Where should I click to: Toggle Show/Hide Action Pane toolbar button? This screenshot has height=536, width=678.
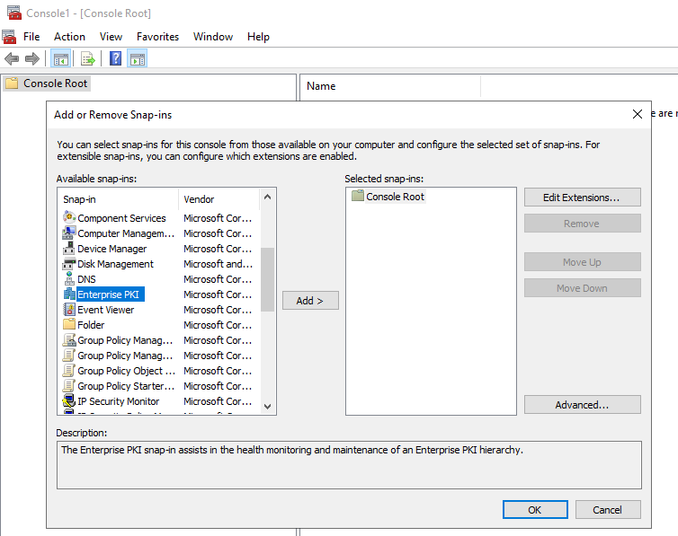tap(137, 59)
